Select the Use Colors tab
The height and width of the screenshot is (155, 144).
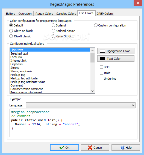[86, 13]
